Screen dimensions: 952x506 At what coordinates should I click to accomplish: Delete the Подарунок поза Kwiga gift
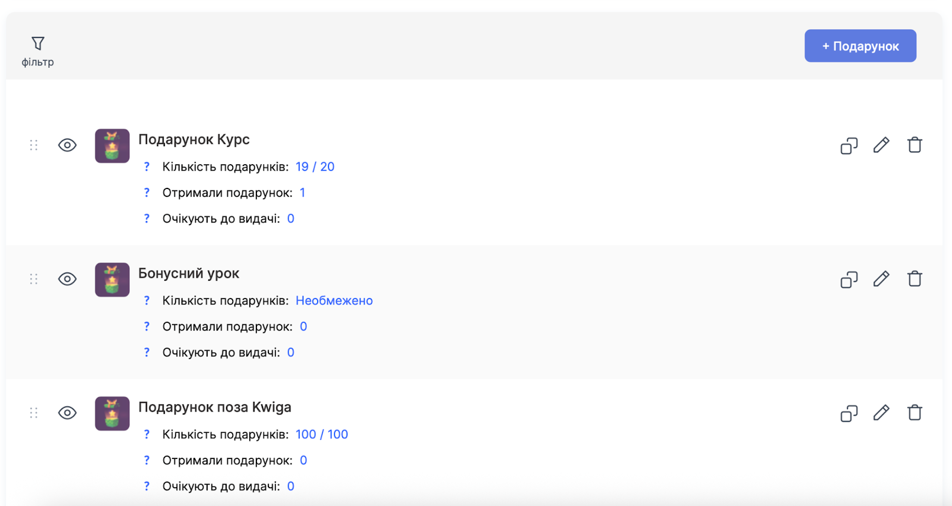(915, 413)
